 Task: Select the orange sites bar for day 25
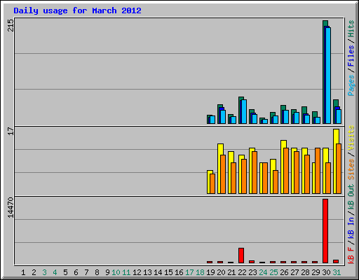276,182
